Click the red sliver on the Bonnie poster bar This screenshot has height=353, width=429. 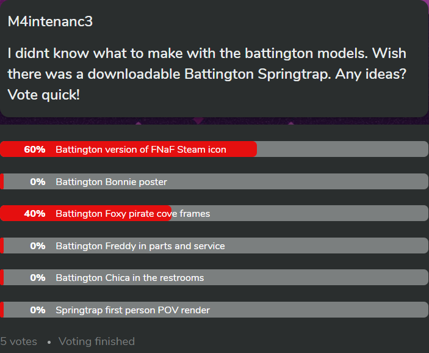[x=2, y=181]
